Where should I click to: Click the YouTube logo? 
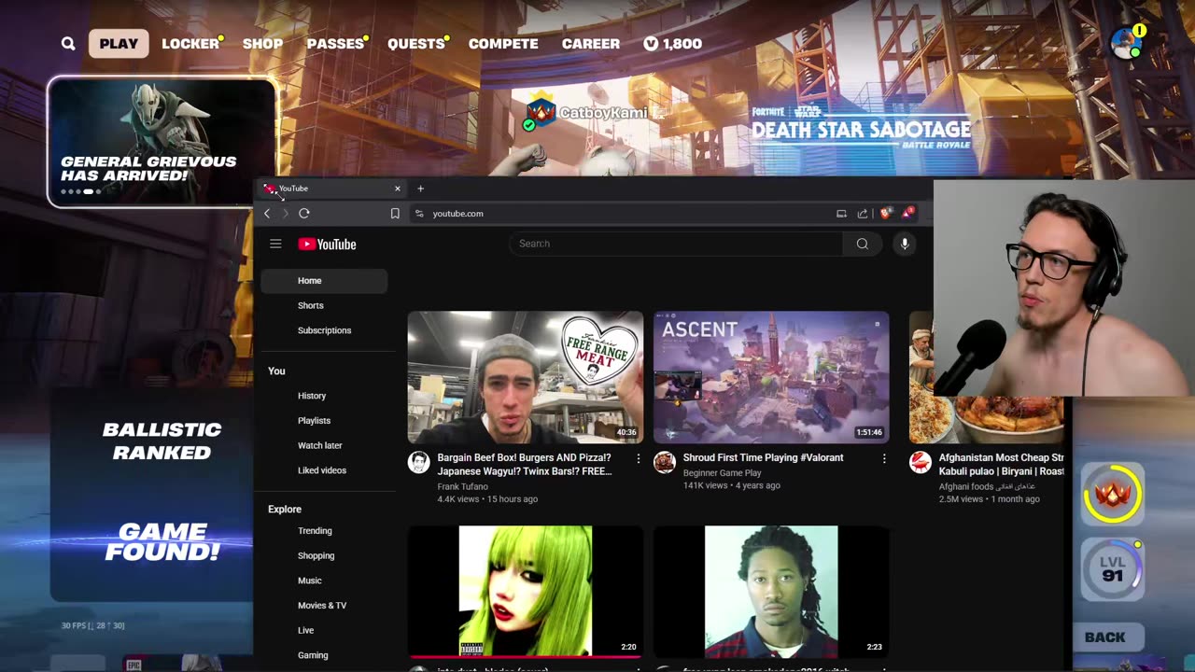(327, 245)
